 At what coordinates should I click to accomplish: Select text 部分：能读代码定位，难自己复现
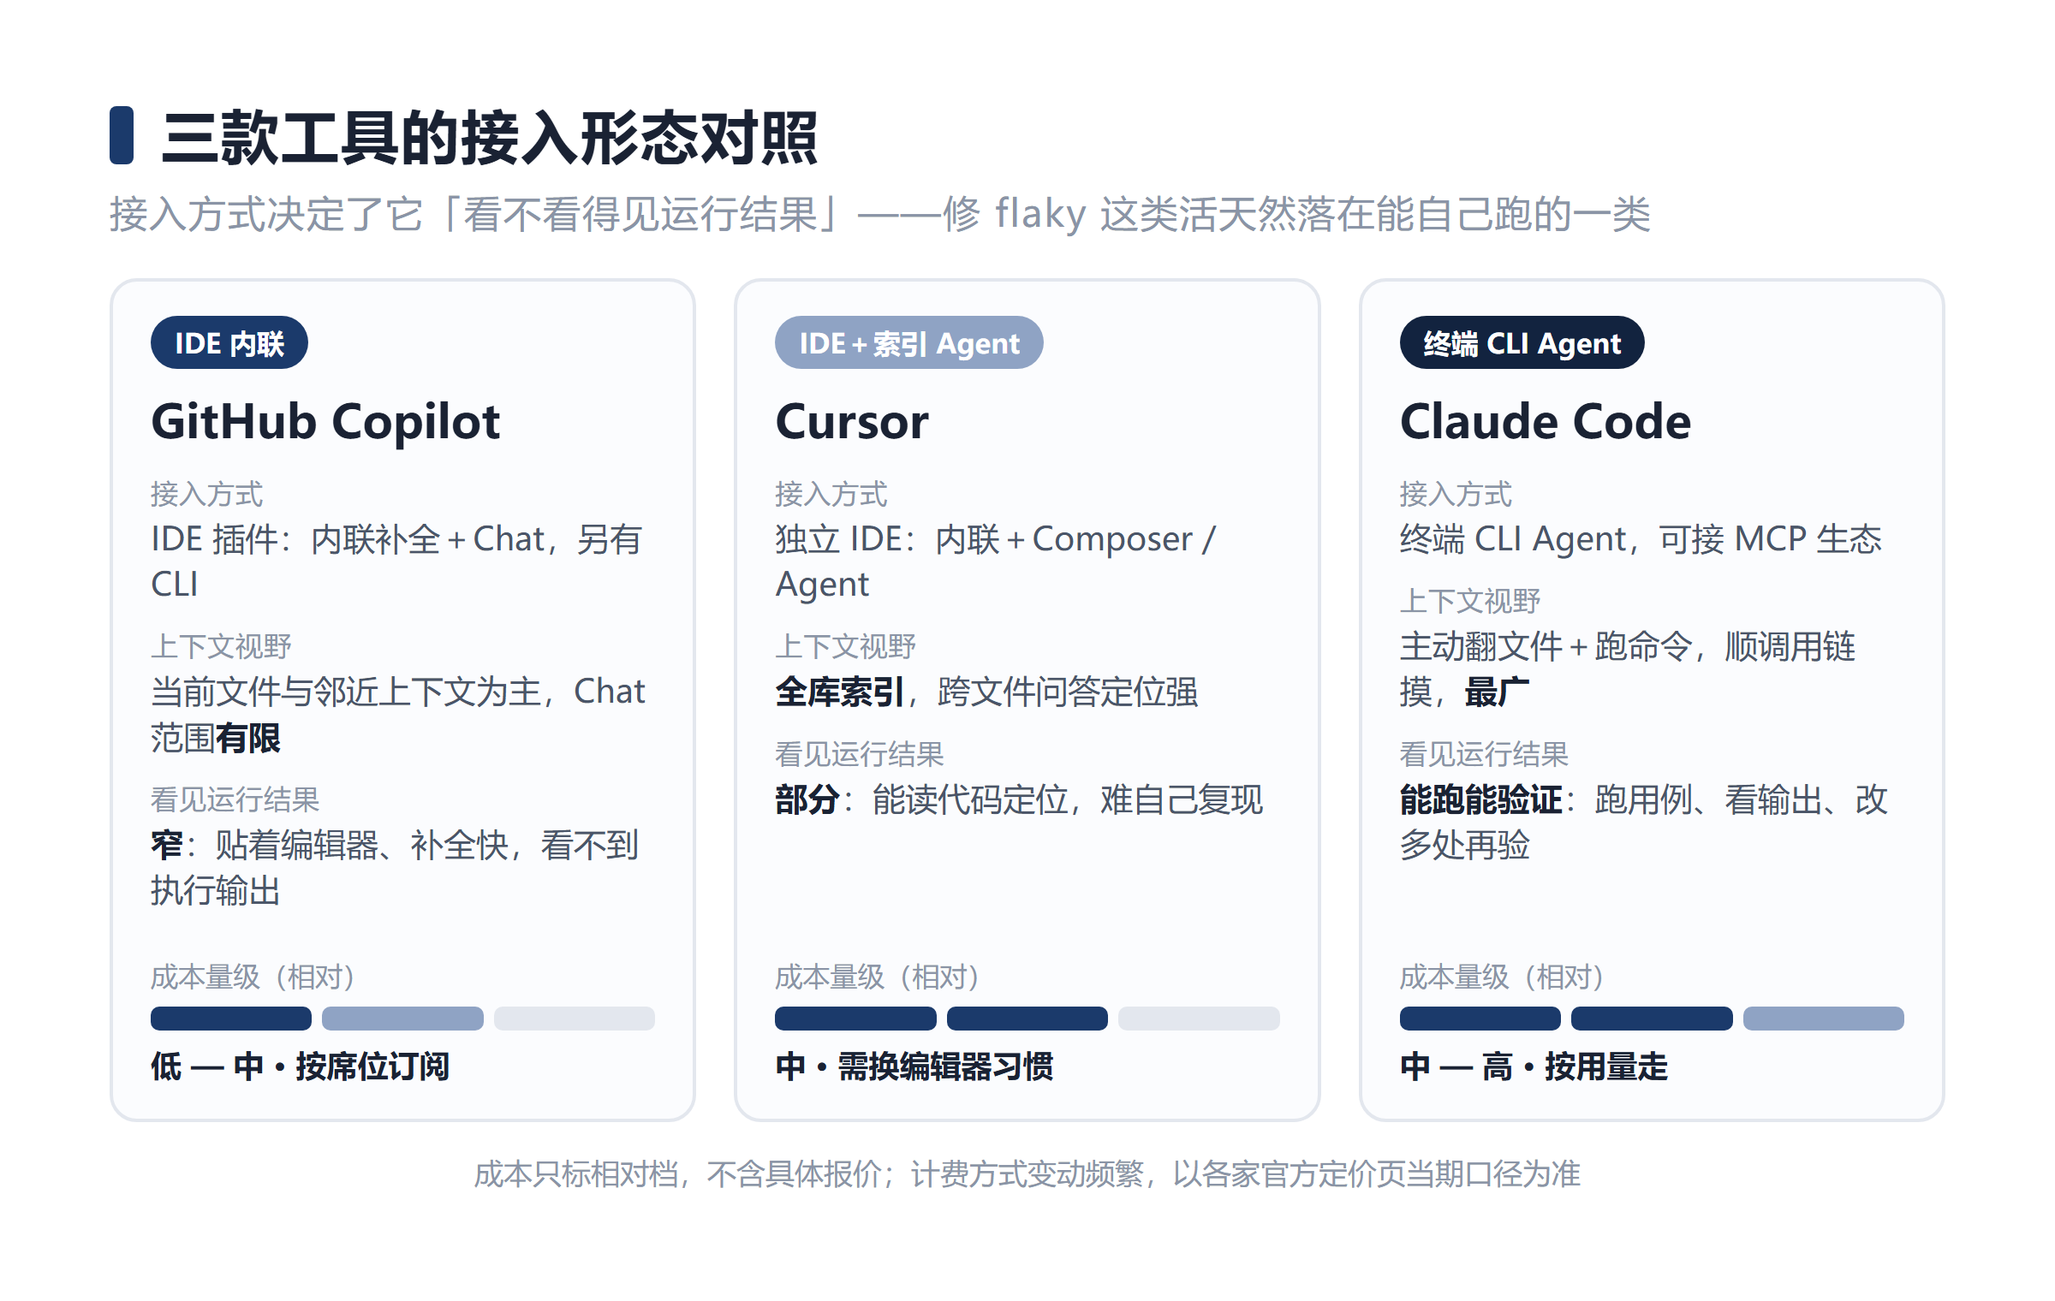[x=1019, y=800]
